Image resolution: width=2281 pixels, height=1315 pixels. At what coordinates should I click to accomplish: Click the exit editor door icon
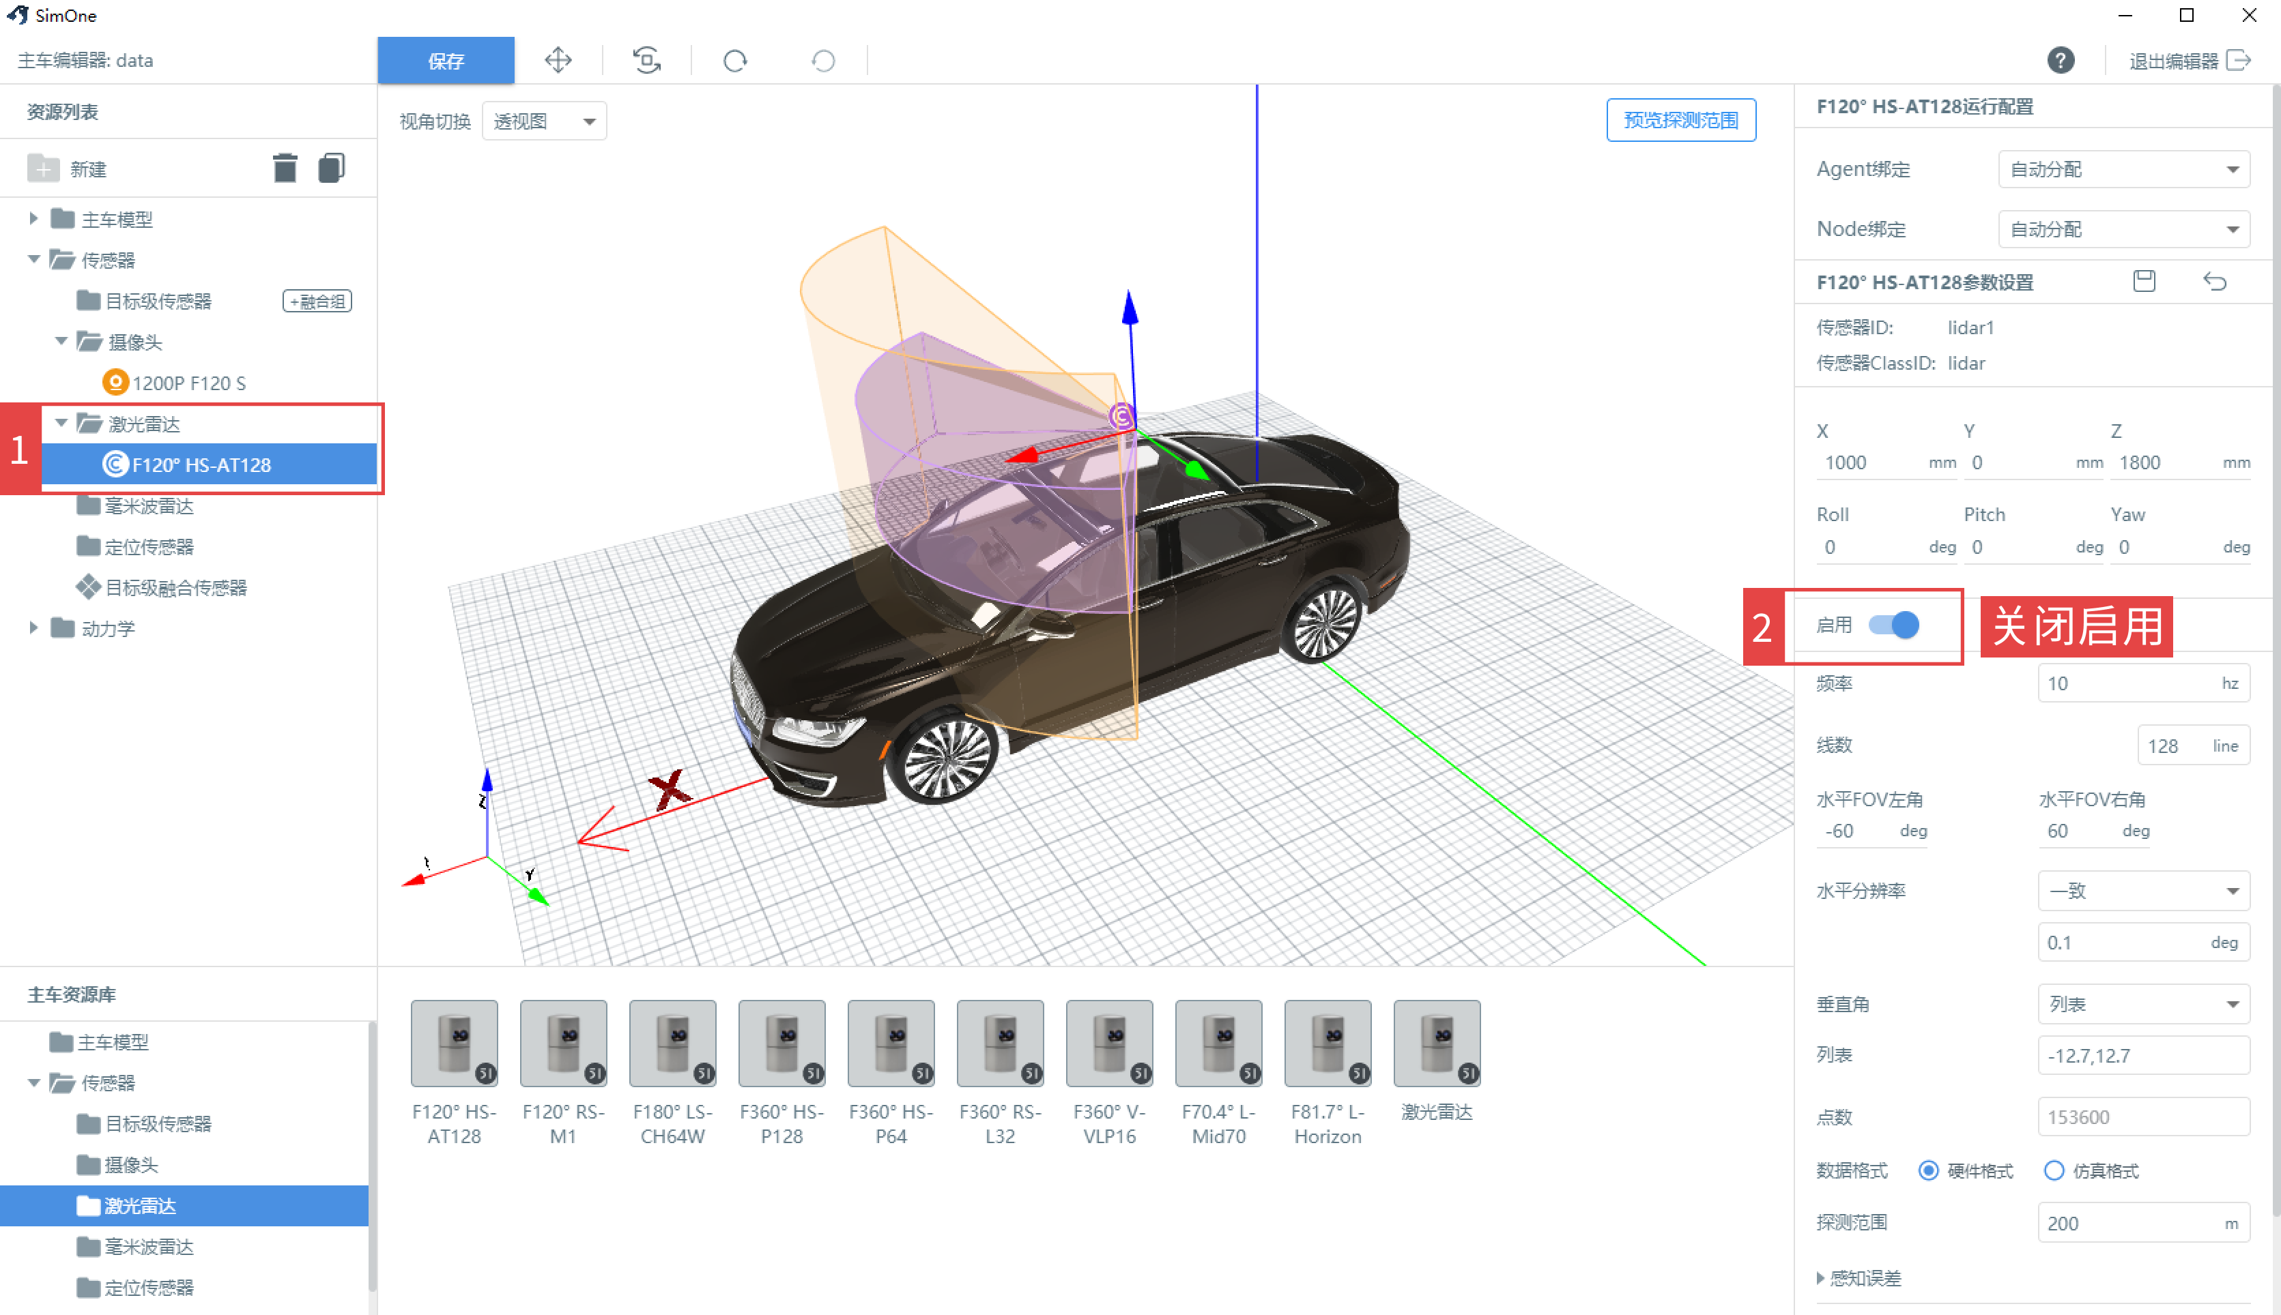pyautogui.click(x=2239, y=61)
